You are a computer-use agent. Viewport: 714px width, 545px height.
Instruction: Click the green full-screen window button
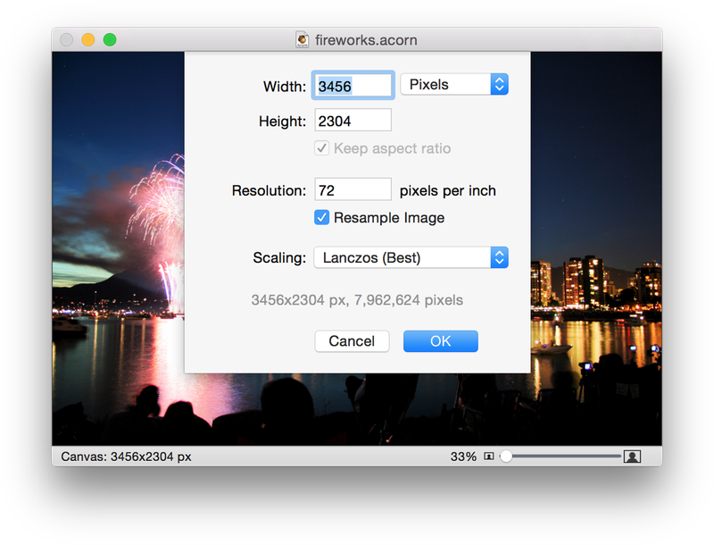[x=110, y=40]
